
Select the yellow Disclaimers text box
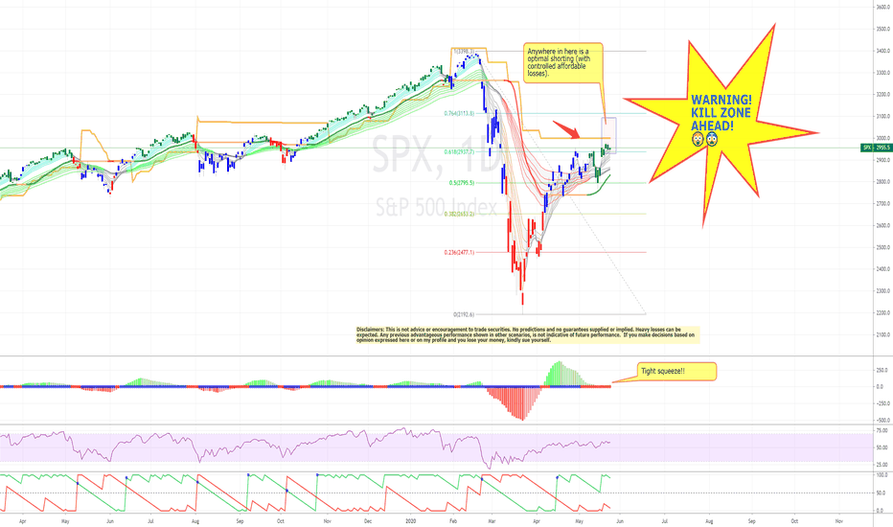[x=527, y=334]
